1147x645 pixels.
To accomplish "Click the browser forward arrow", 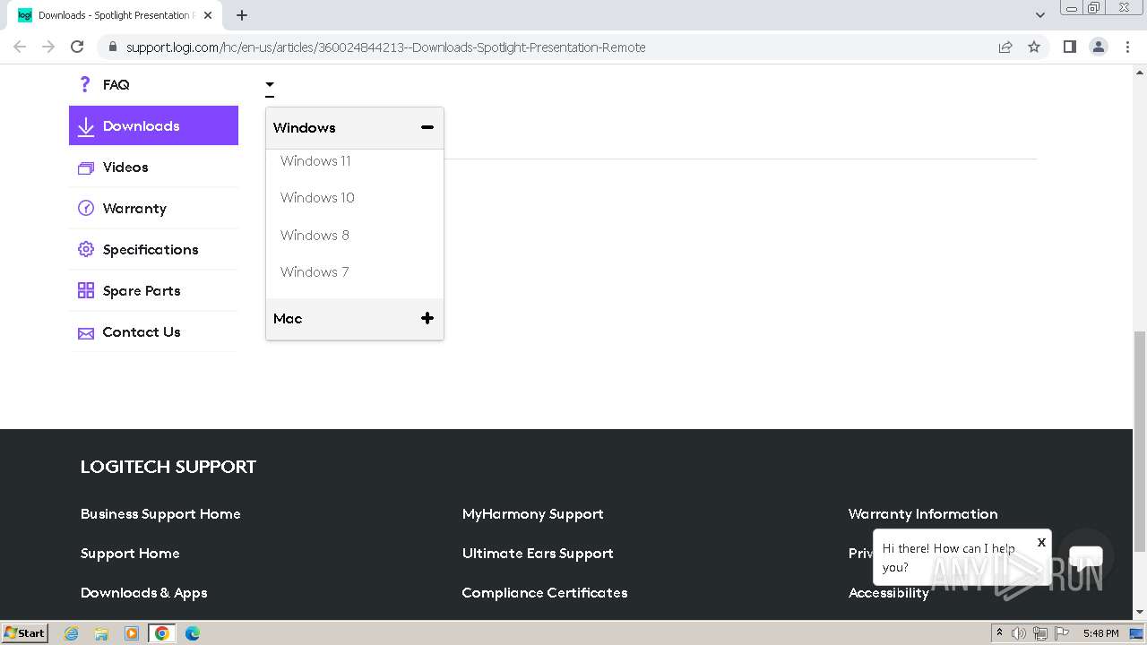I will click(x=48, y=47).
